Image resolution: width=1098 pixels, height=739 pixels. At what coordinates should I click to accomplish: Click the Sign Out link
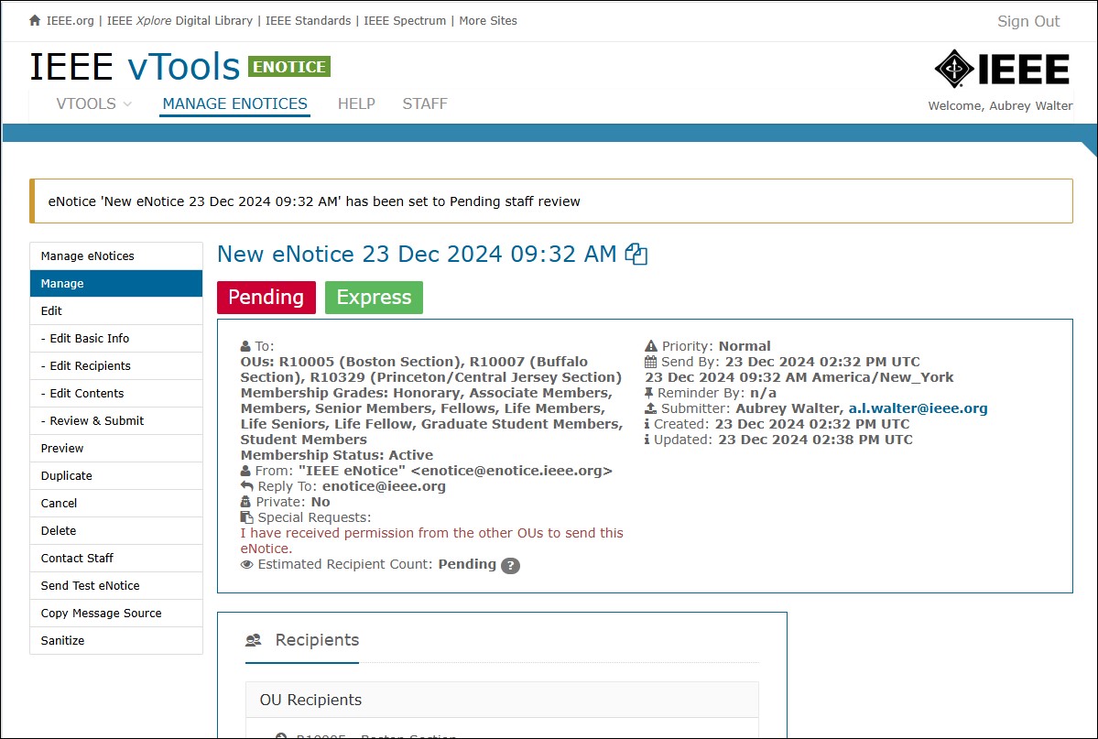tap(1028, 21)
